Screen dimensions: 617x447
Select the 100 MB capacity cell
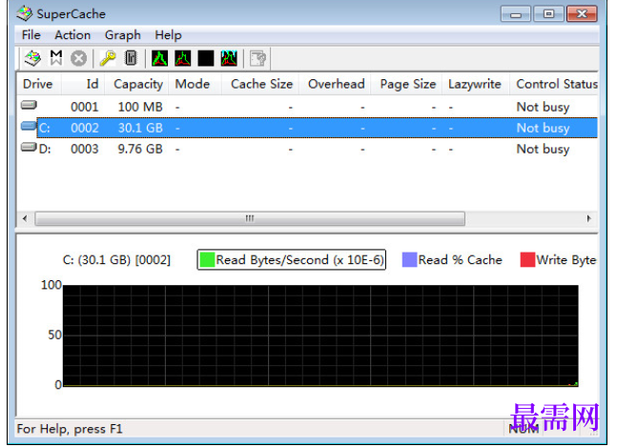[140, 107]
